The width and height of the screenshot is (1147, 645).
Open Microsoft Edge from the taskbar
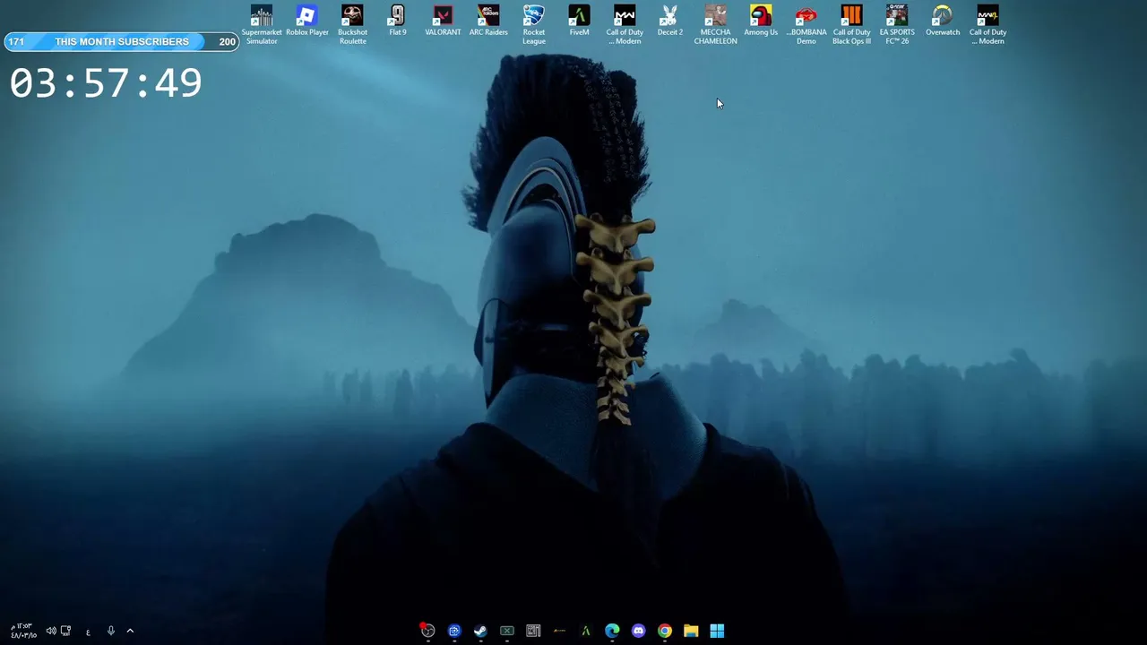pos(612,631)
